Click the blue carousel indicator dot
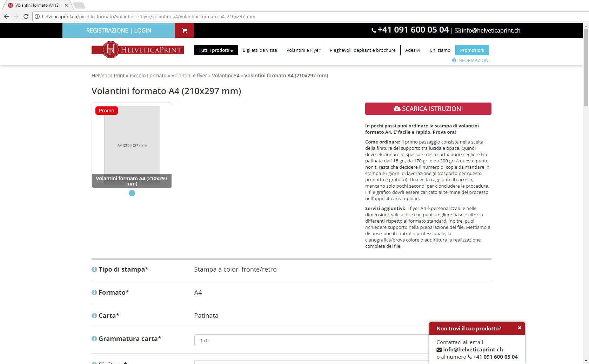 pyautogui.click(x=132, y=193)
